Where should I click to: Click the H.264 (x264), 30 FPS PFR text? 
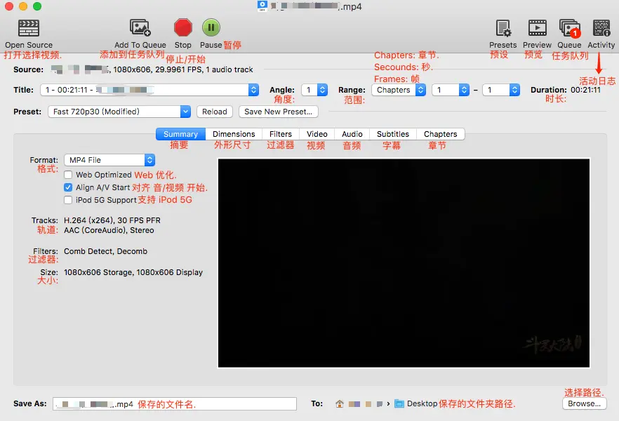click(x=112, y=220)
